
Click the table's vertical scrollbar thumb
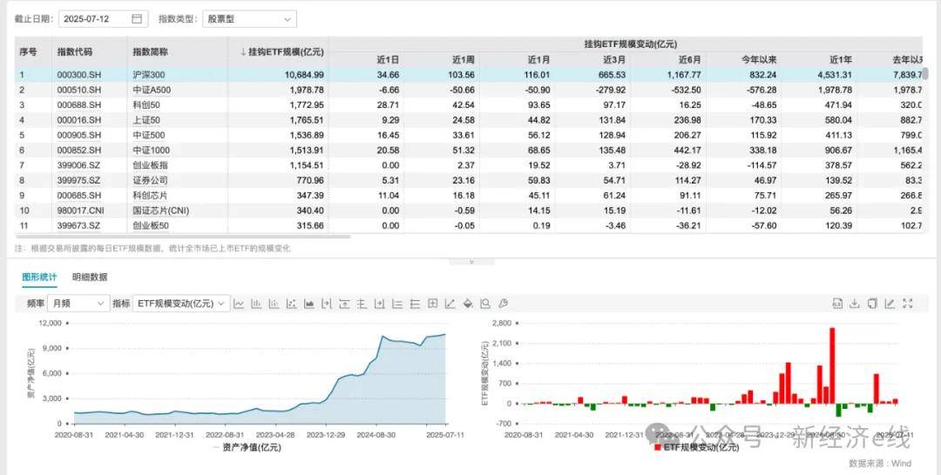pyautogui.click(x=924, y=74)
